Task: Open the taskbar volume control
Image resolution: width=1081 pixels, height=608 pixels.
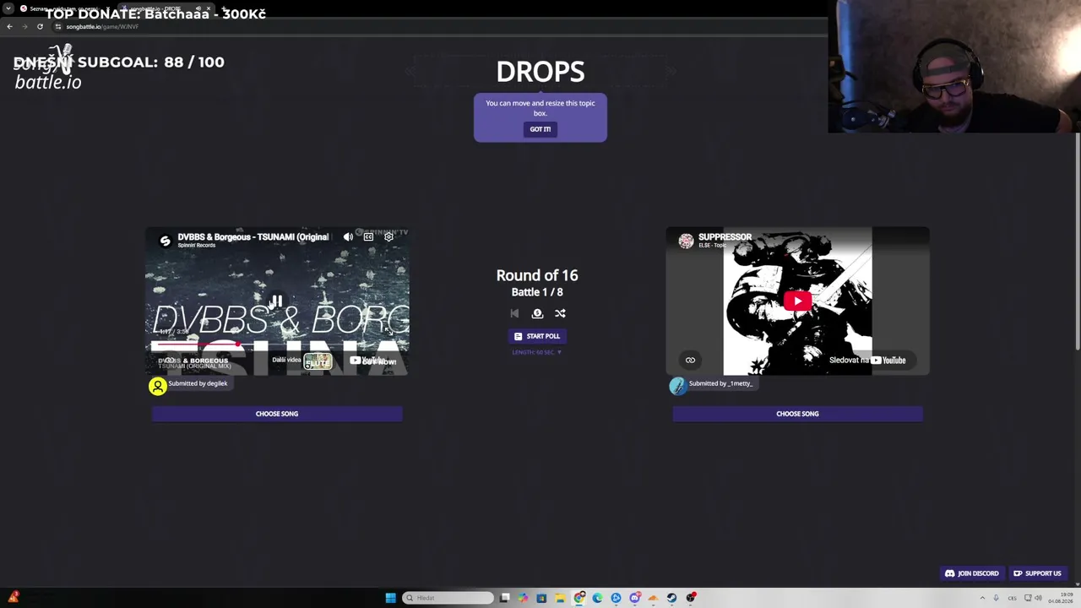Action: click(x=1038, y=598)
